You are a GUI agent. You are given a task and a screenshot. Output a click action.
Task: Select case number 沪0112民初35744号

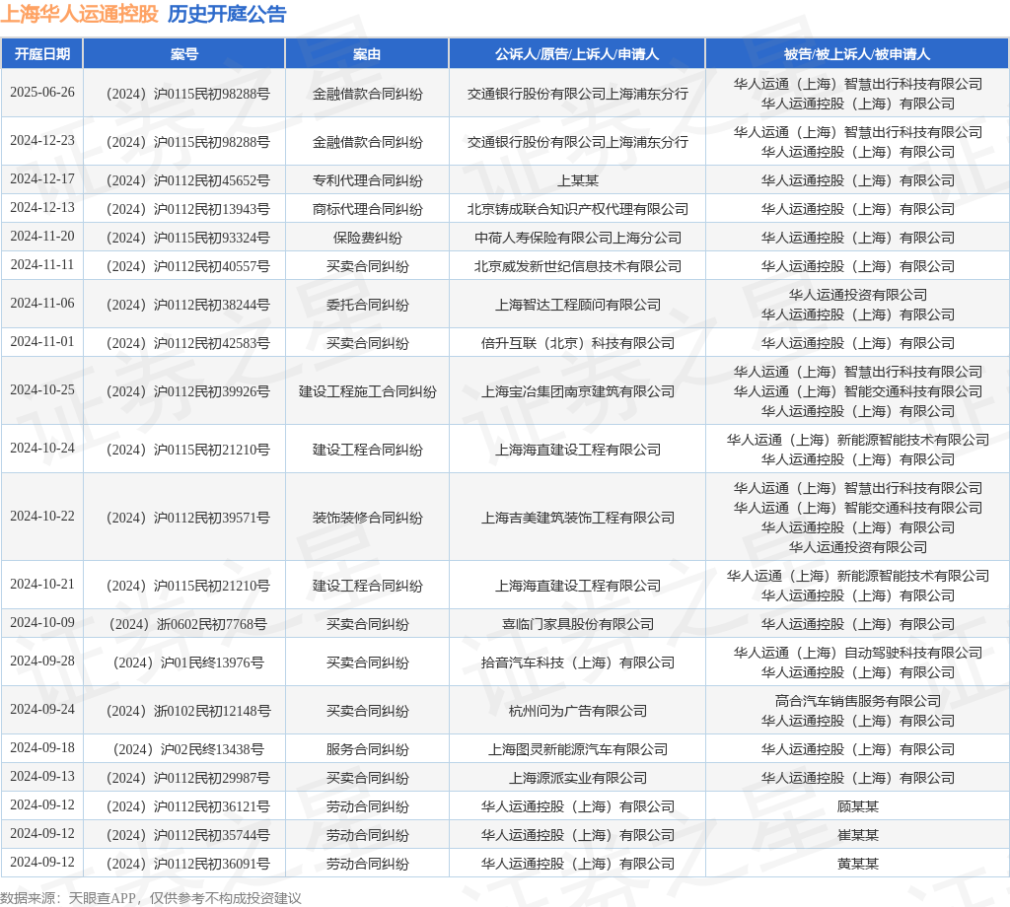pyautogui.click(x=188, y=836)
